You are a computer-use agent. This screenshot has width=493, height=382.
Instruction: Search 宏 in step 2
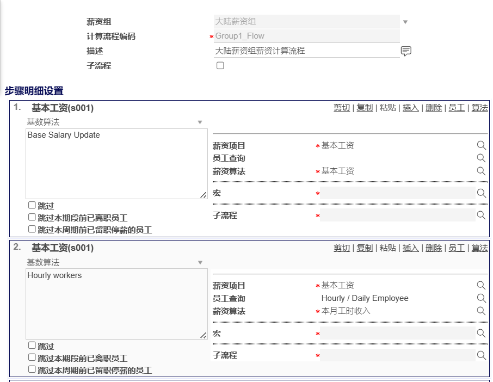(481, 333)
